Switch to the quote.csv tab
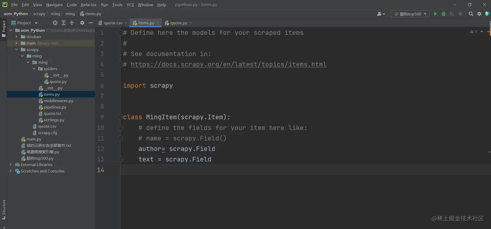The image size is (491, 229). pos(113,23)
